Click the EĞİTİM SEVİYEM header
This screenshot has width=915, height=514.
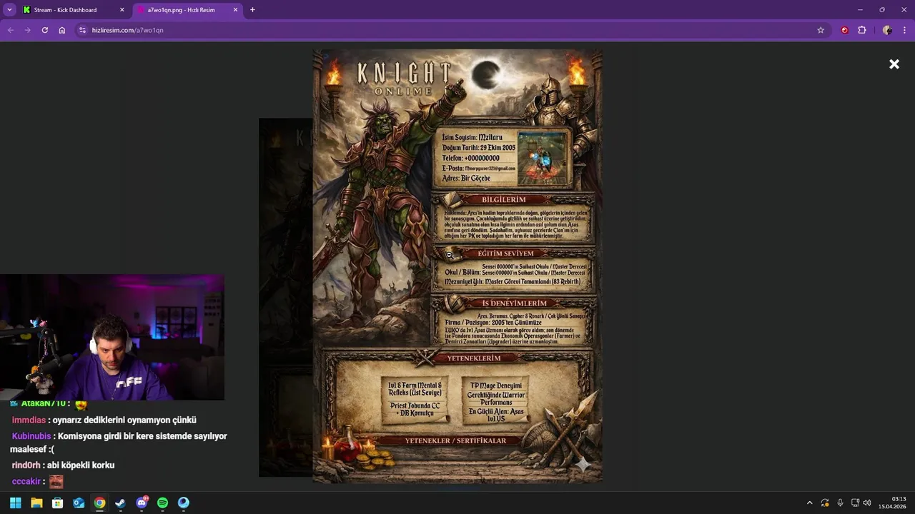(x=505, y=253)
